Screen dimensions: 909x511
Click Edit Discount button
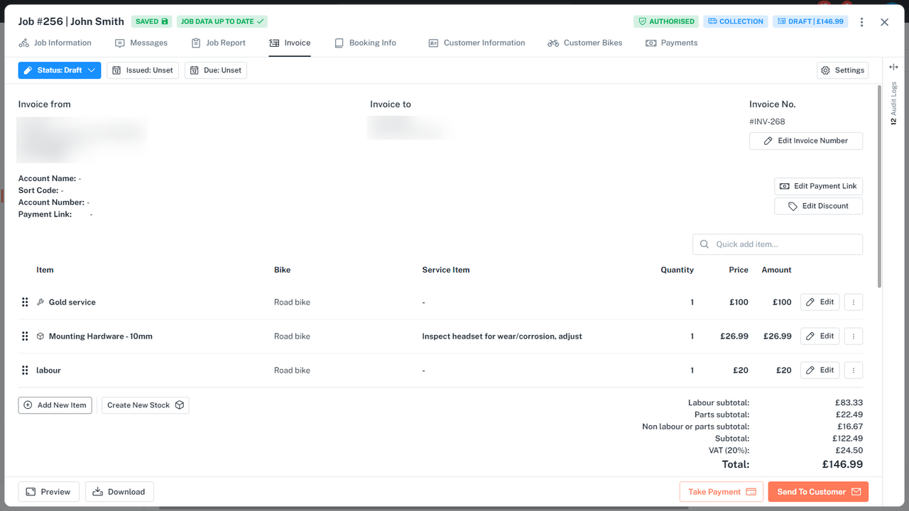point(819,206)
